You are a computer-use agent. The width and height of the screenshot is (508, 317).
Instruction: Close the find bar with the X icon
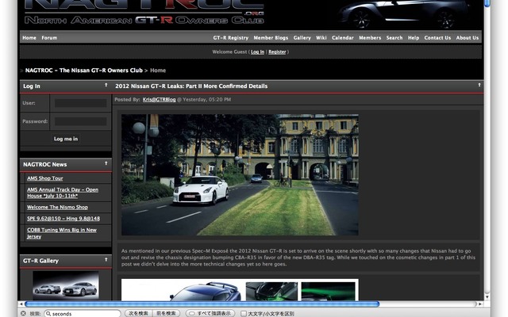tap(23, 314)
